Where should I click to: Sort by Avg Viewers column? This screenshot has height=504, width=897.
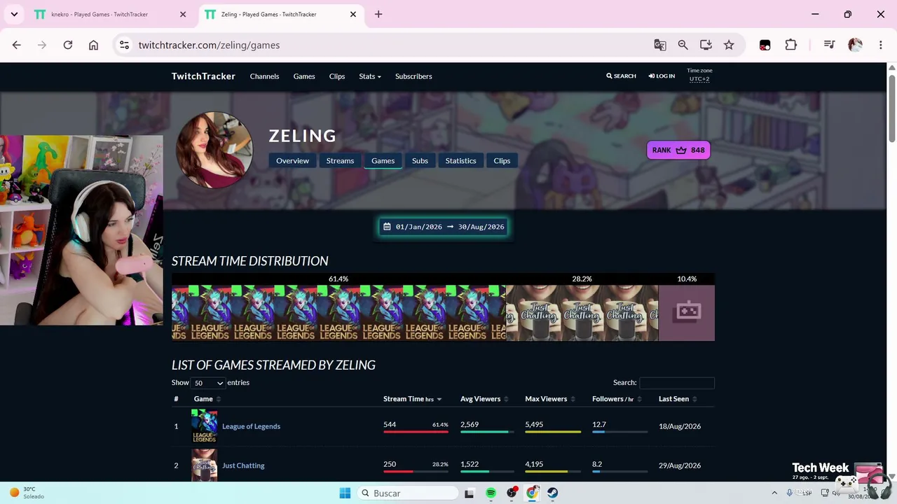pyautogui.click(x=484, y=399)
